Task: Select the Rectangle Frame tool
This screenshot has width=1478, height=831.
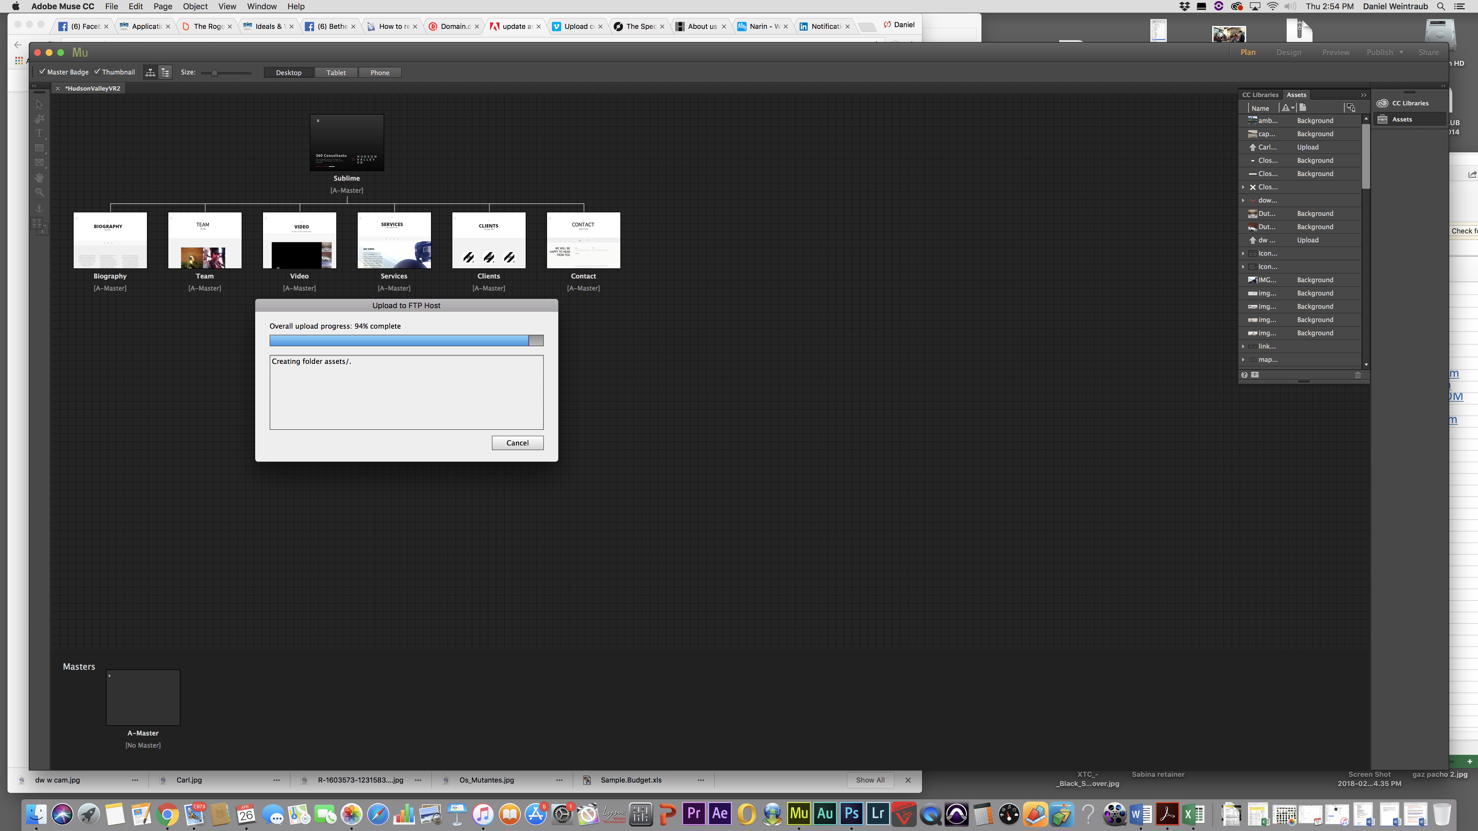Action: 39,163
